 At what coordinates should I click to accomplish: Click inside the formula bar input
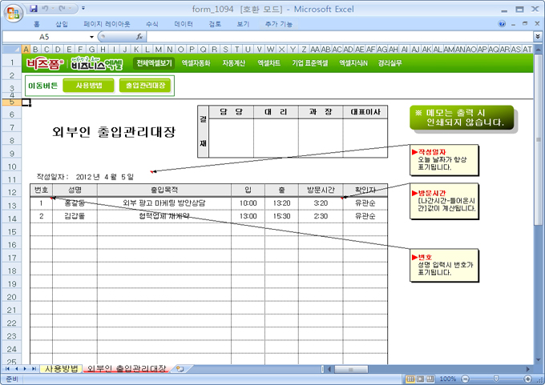pos(340,37)
